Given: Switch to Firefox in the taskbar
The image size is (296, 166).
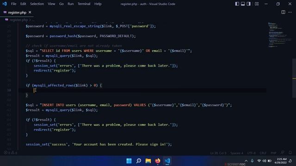Looking at the screenshot, I should (158, 161).
